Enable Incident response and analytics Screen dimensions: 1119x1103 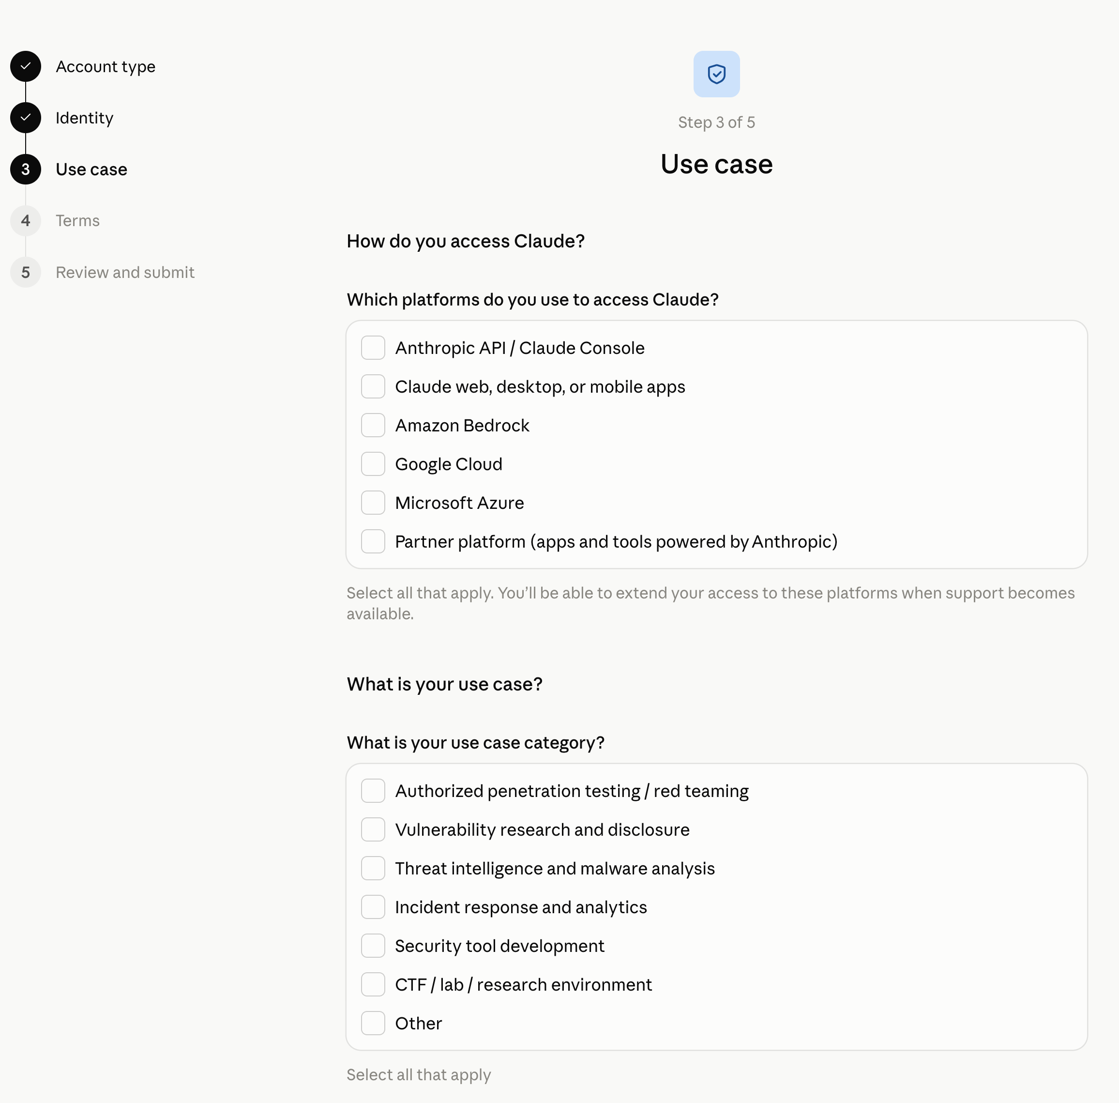click(x=373, y=908)
